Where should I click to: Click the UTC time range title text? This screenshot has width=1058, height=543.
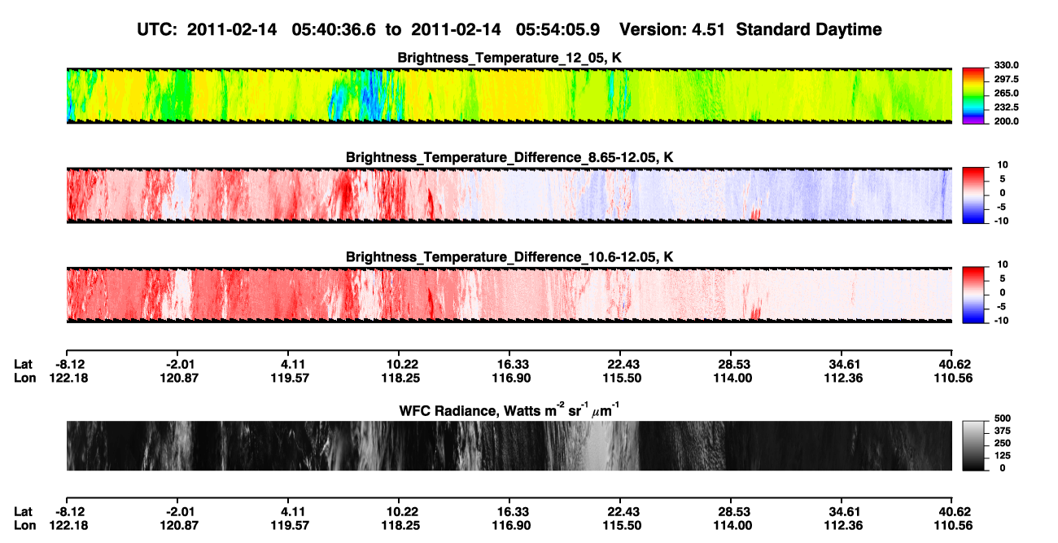point(370,29)
